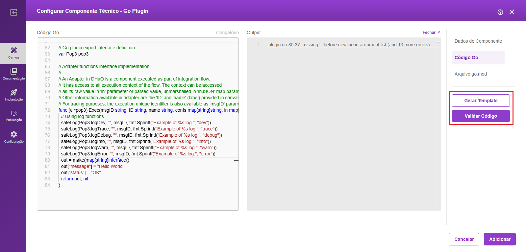Select the Dados do Componente tab

(x=478, y=41)
